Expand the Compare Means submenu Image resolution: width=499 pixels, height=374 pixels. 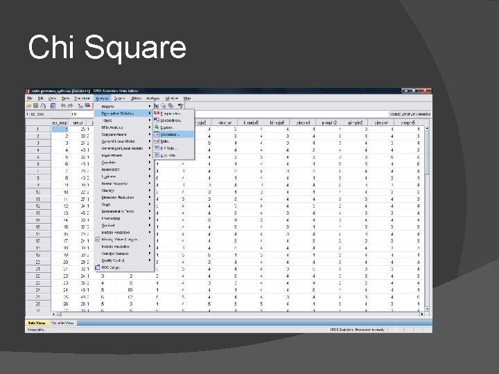(124, 134)
